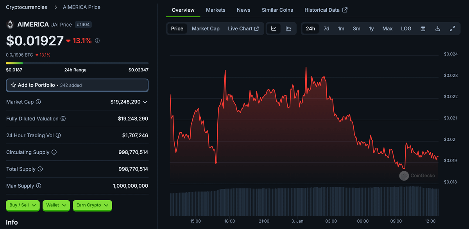Select the 1m time range
Image resolution: width=469 pixels, height=229 pixels.
[341, 28]
